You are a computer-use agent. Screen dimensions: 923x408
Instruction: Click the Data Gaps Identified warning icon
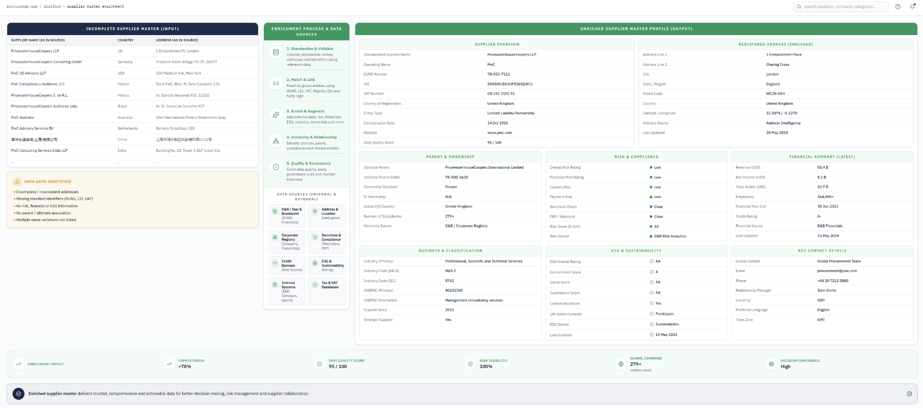click(x=17, y=182)
